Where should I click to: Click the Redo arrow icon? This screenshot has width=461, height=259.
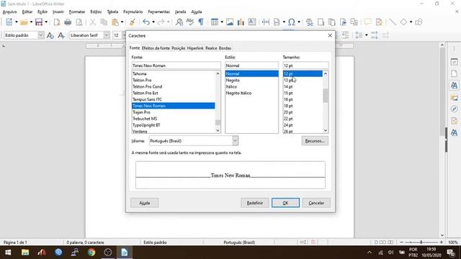[161, 22]
